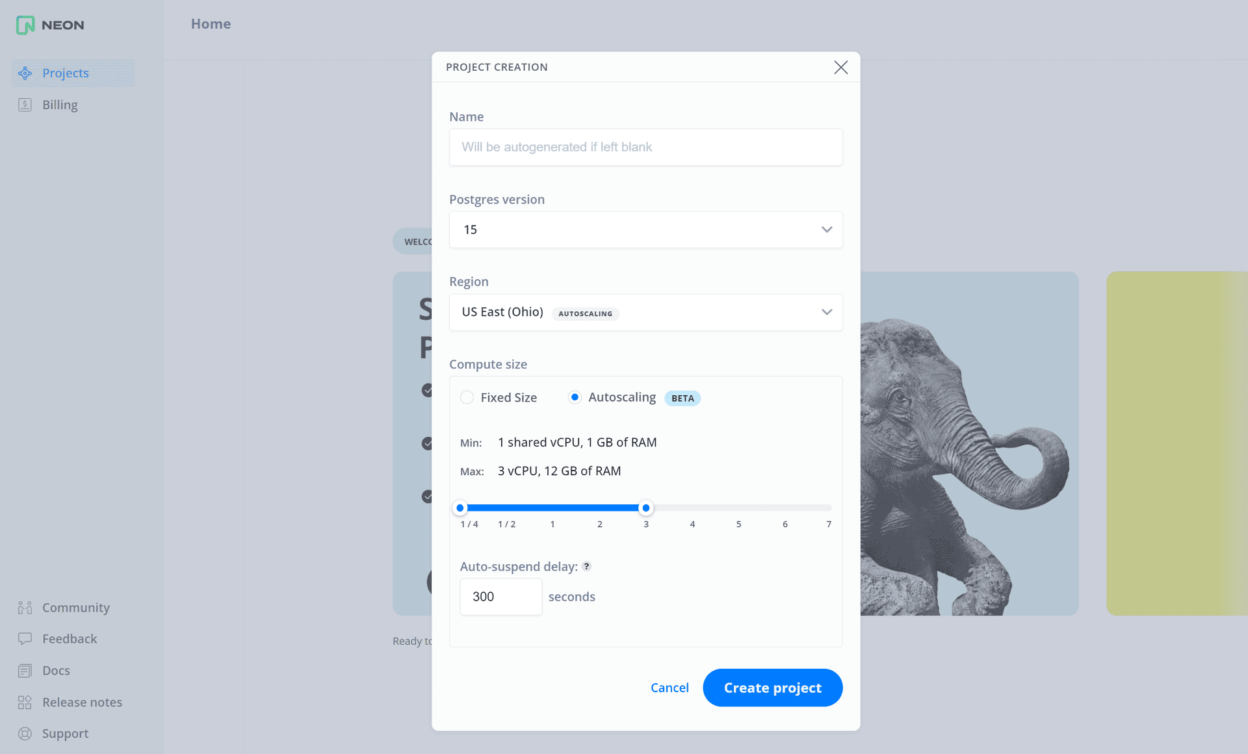Image resolution: width=1248 pixels, height=754 pixels.
Task: Open the Postgres version selector
Action: tap(645, 229)
